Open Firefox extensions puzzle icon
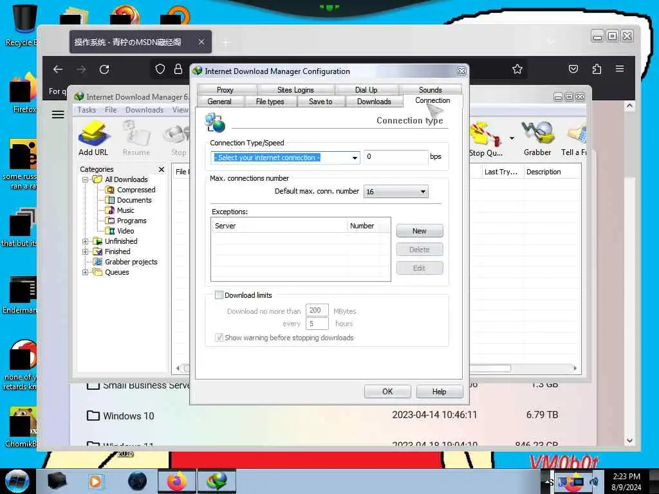This screenshot has height=494, width=659. tap(597, 69)
